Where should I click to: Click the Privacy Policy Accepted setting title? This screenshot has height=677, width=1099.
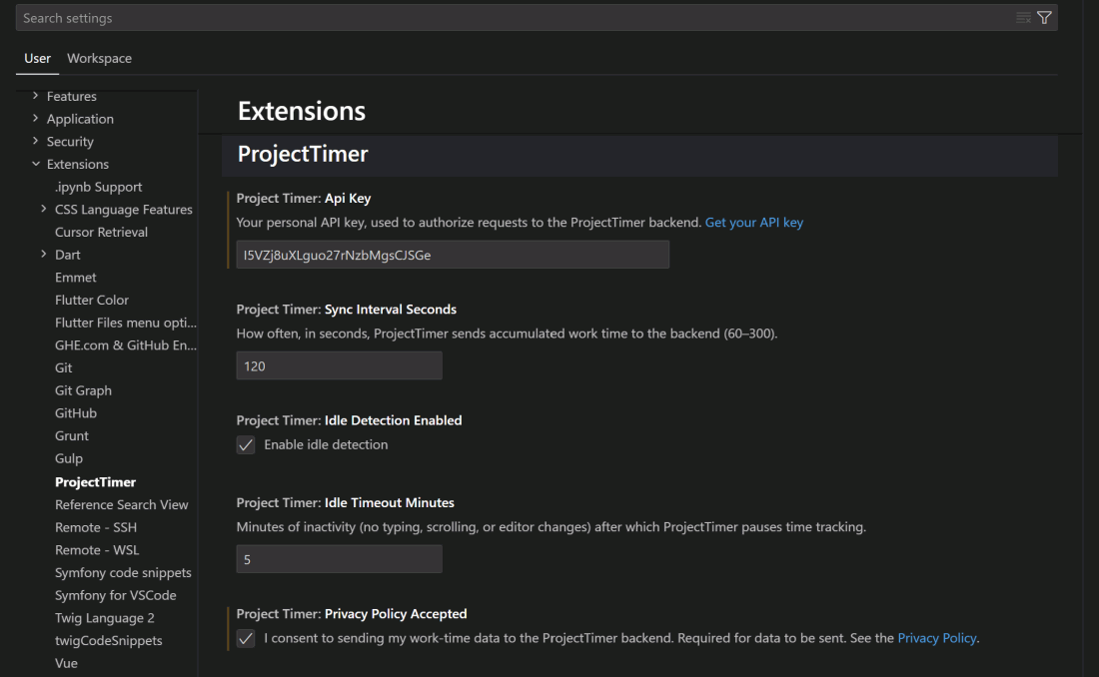[x=351, y=613]
